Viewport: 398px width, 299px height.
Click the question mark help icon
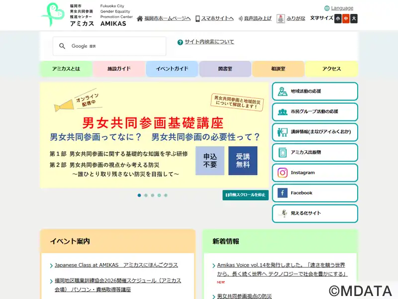click(180, 42)
